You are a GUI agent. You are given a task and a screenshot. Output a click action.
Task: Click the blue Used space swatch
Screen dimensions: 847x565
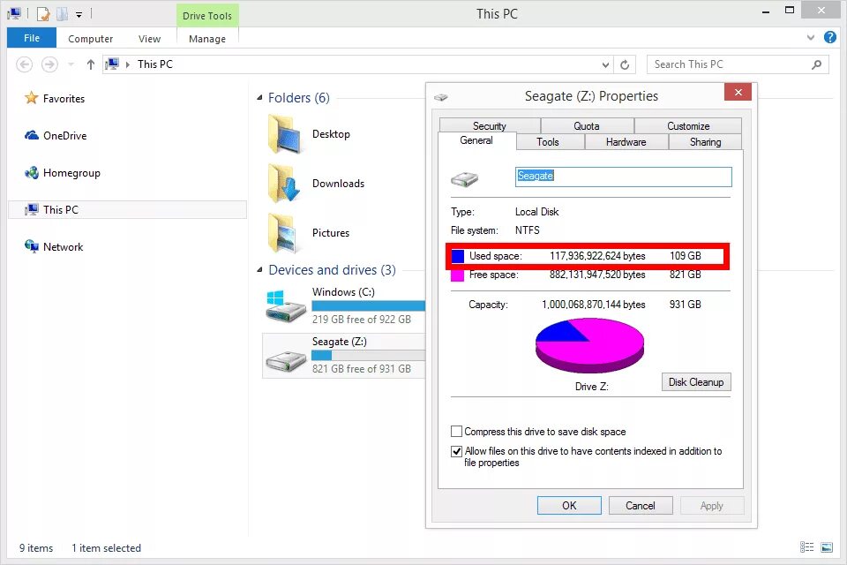458,256
